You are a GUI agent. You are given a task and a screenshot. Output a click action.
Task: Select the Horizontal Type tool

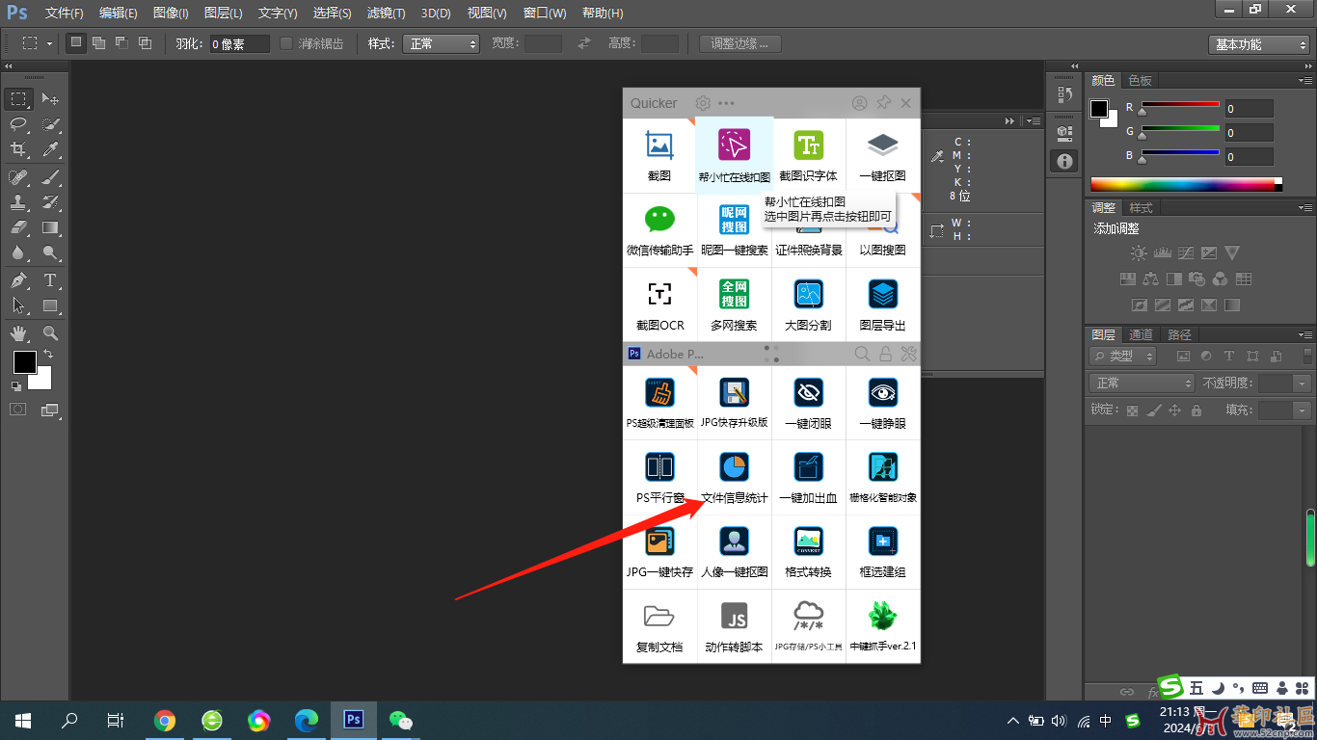point(50,280)
